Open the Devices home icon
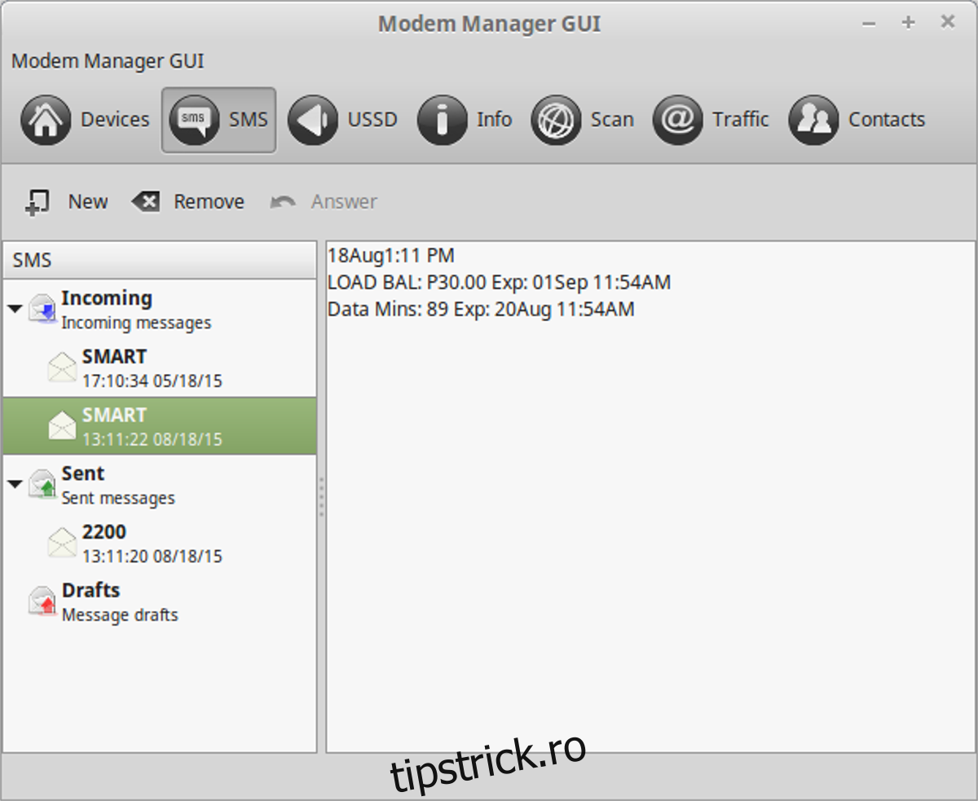 coord(46,121)
